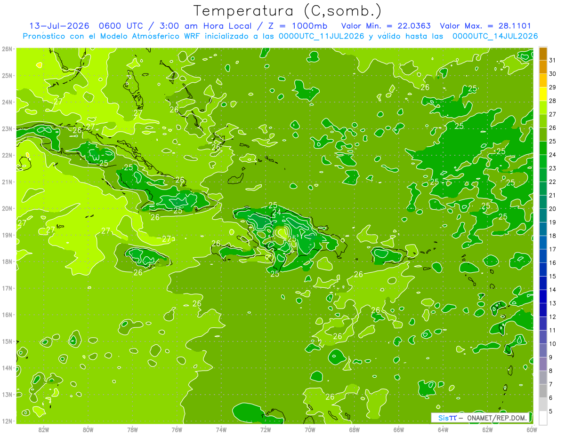Pick the legend color band between 29 and 30
This screenshot has height=436, width=565.
pyautogui.click(x=543, y=80)
